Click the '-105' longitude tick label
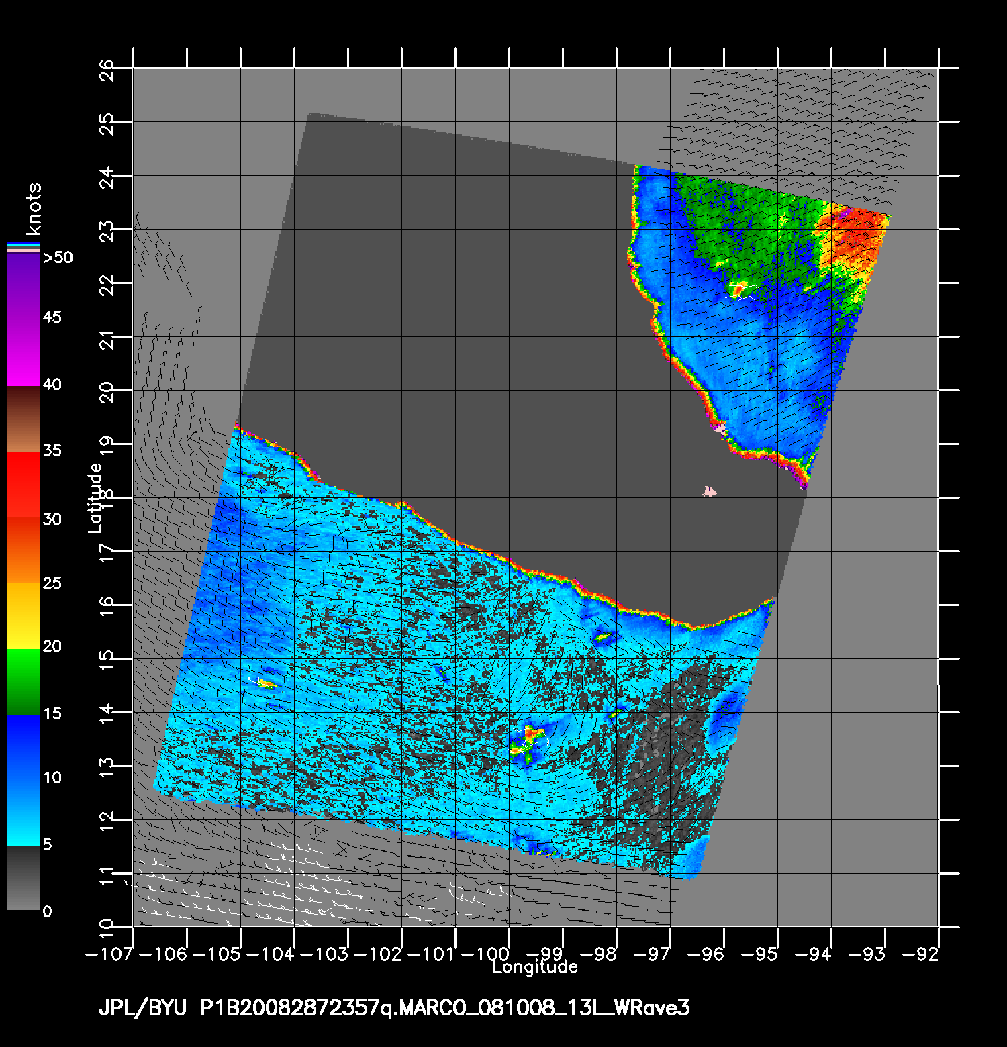The image size is (1007, 1047). point(218,954)
